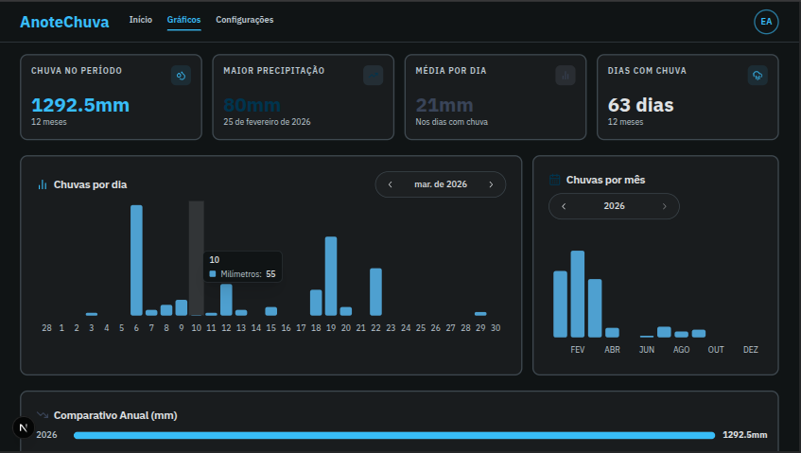Open the Configurações tab
Image resolution: width=801 pixels, height=453 pixels.
(x=245, y=20)
